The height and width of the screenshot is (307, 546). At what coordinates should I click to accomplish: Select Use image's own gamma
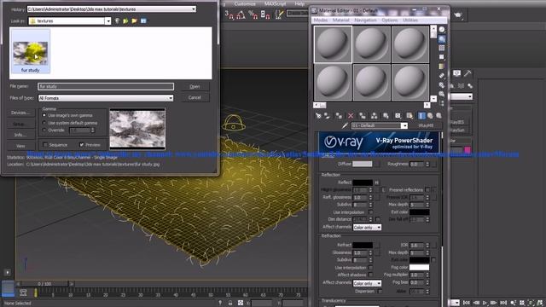[44, 115]
